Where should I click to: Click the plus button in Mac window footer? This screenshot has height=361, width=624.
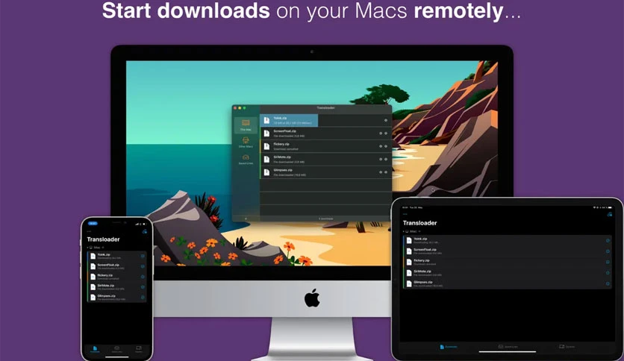point(246,219)
